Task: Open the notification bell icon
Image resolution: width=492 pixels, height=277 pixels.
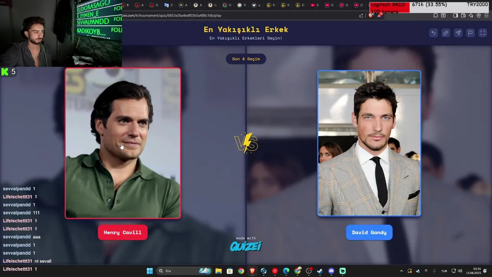Action: (485, 271)
